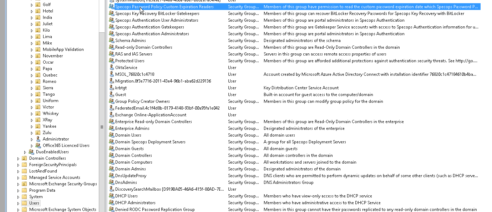Select the XRay OU in tree
492x212 pixels.
click(x=47, y=120)
